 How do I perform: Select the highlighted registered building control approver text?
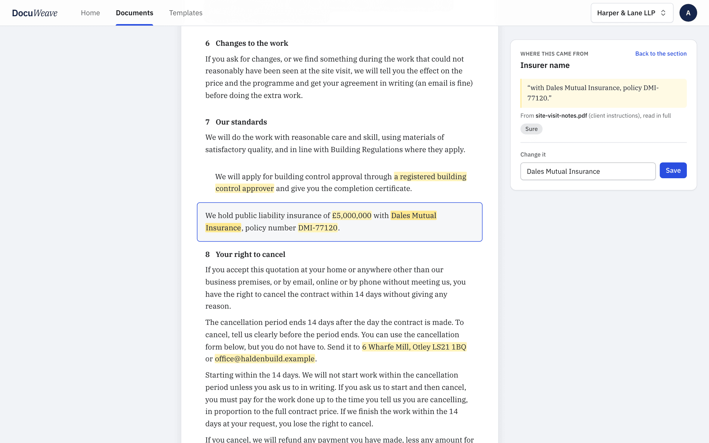pyautogui.click(x=430, y=177)
